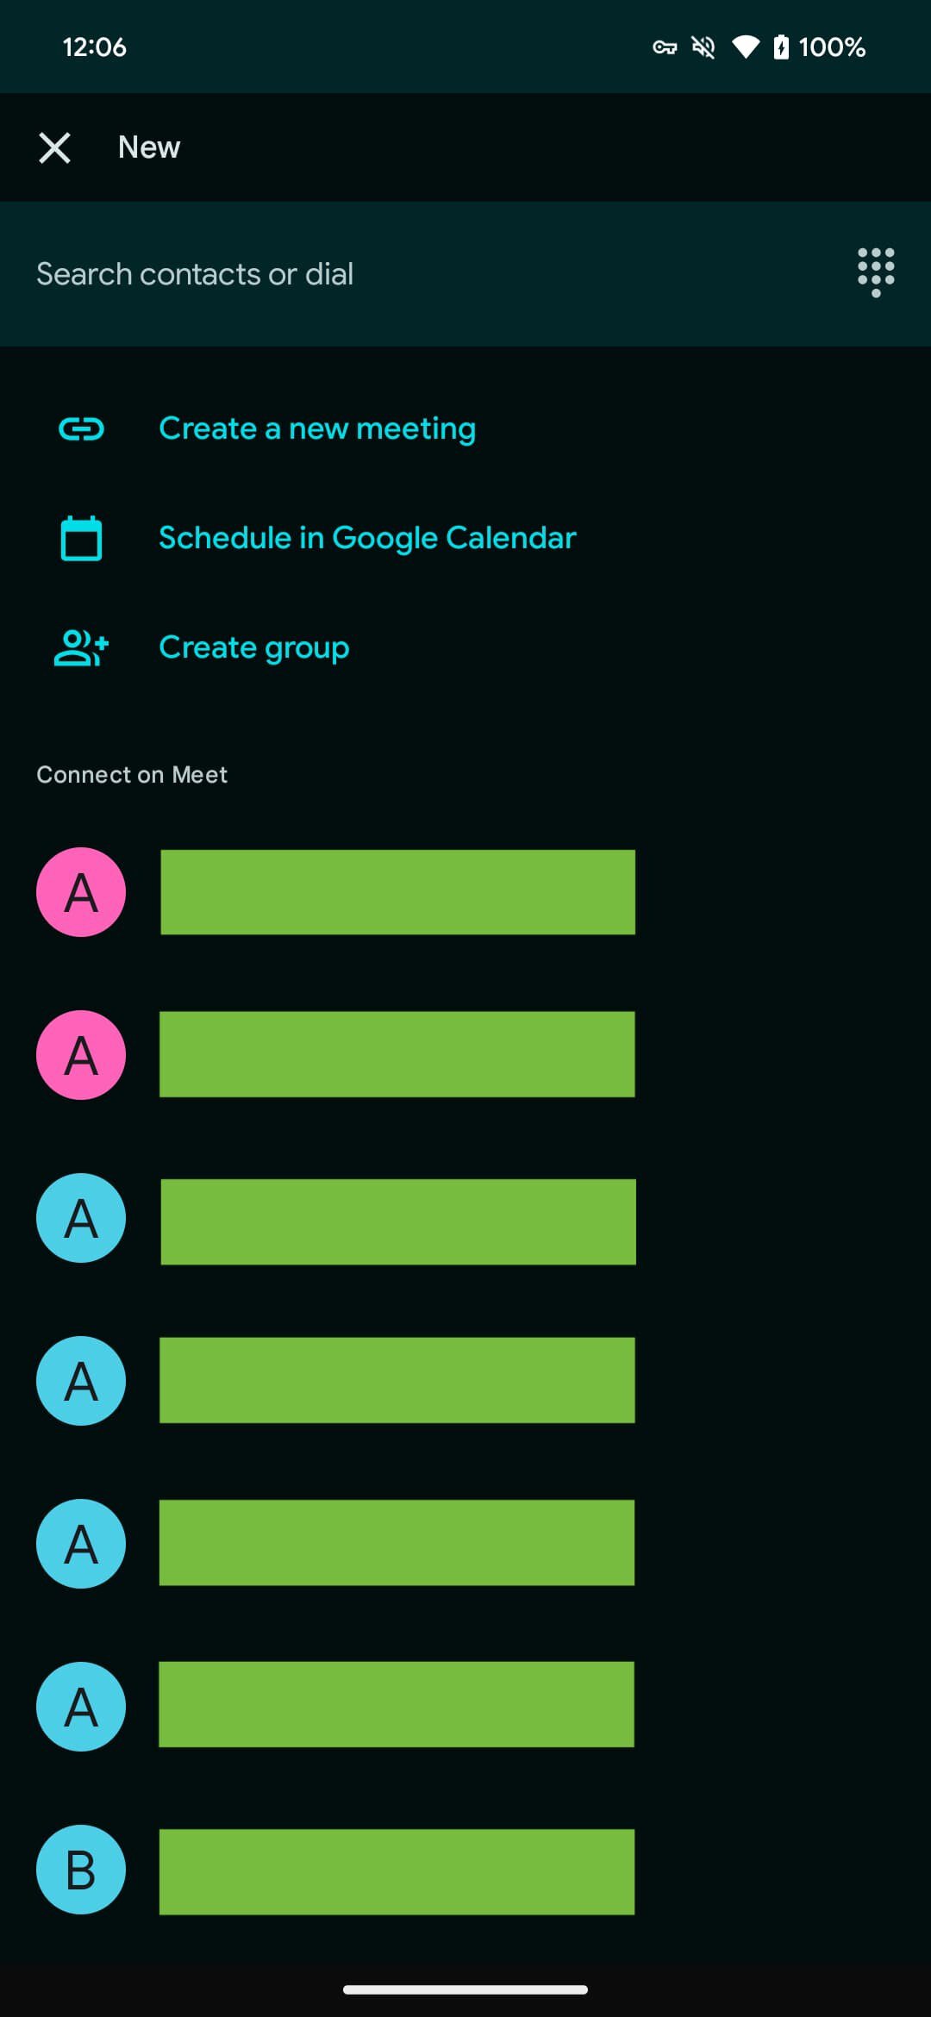This screenshot has height=2017, width=931.
Task: Tap the second pink A avatar
Action: click(x=81, y=1055)
